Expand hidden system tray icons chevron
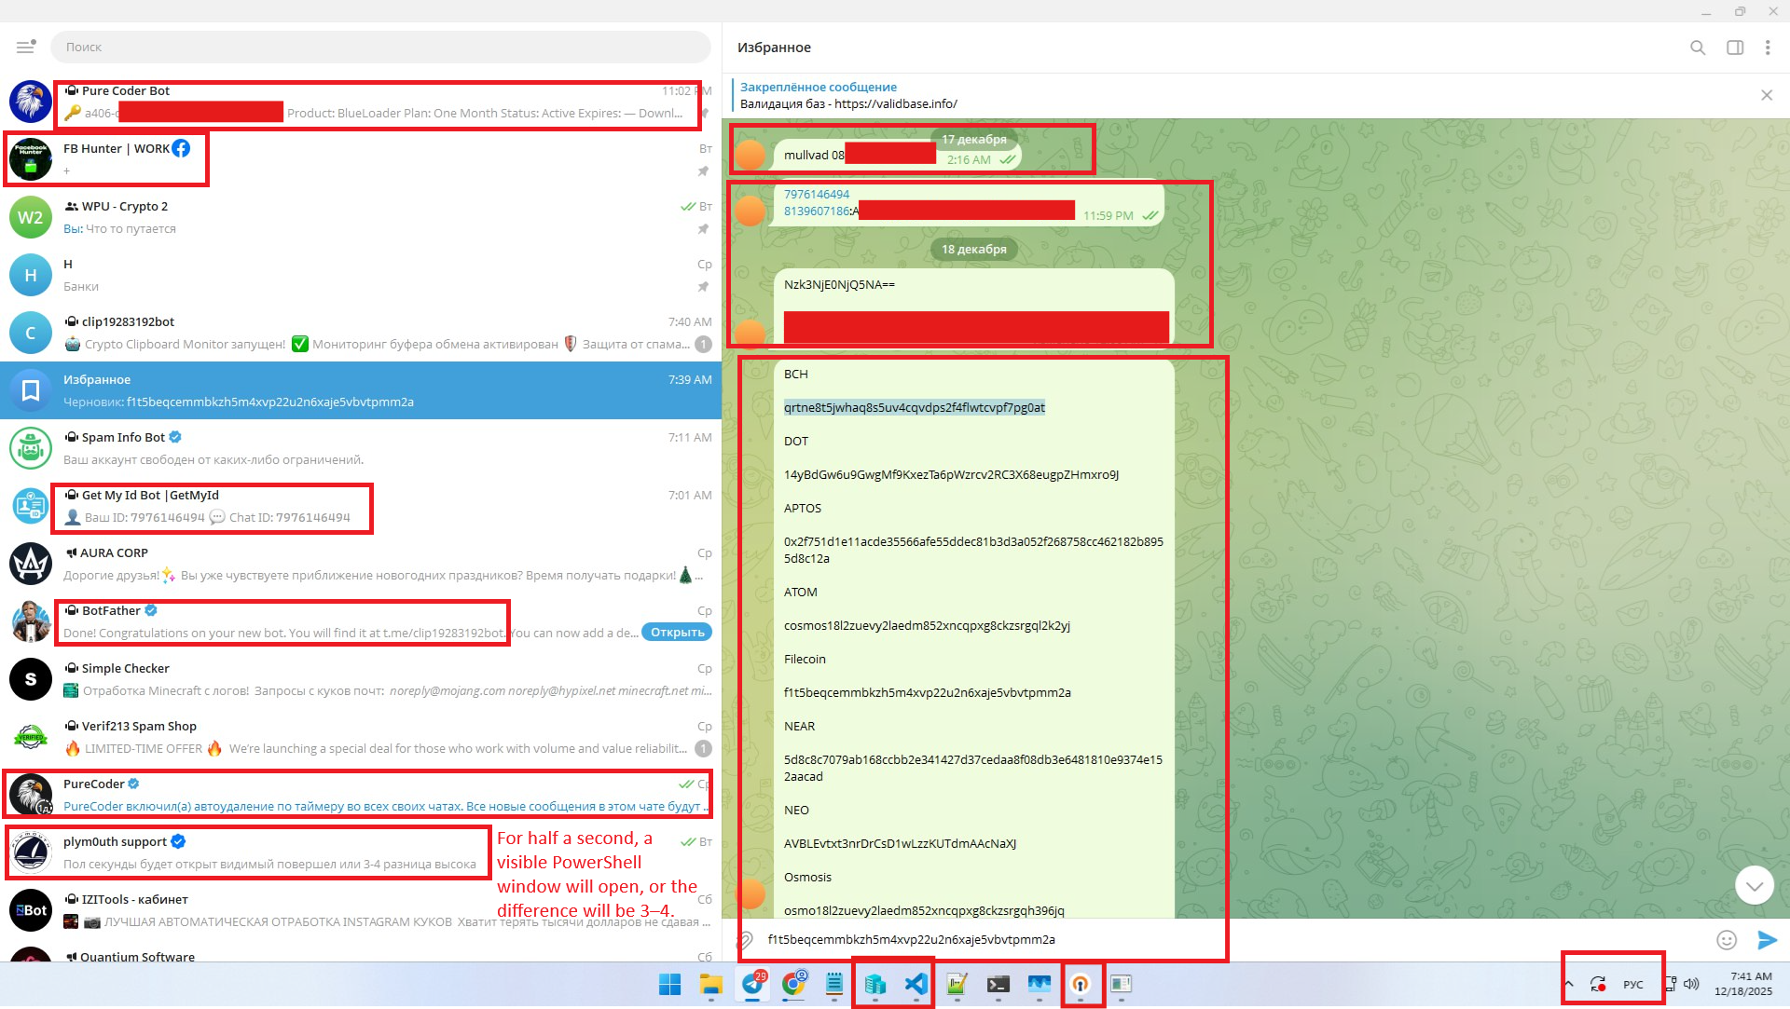This screenshot has width=1790, height=1009. click(1569, 984)
